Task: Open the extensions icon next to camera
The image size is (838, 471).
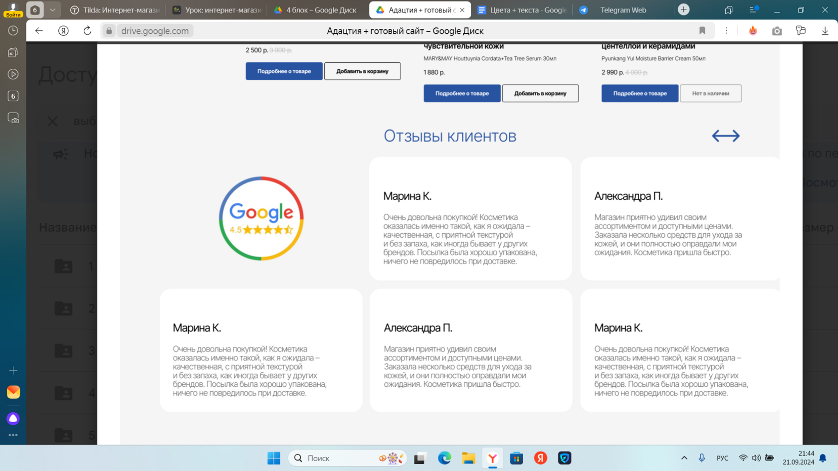Action: click(x=801, y=31)
